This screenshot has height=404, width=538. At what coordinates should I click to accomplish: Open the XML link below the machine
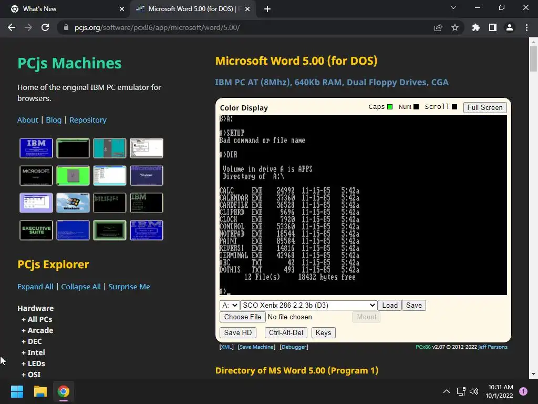point(226,347)
